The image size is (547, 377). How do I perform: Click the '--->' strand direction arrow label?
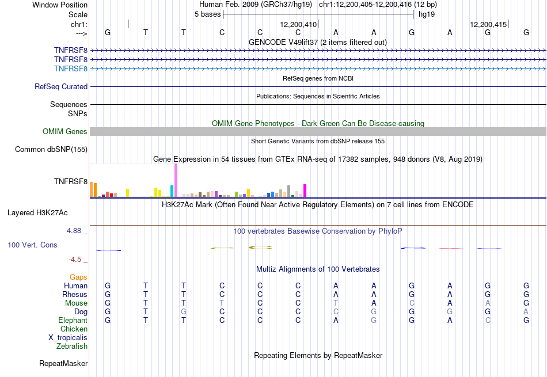point(81,33)
